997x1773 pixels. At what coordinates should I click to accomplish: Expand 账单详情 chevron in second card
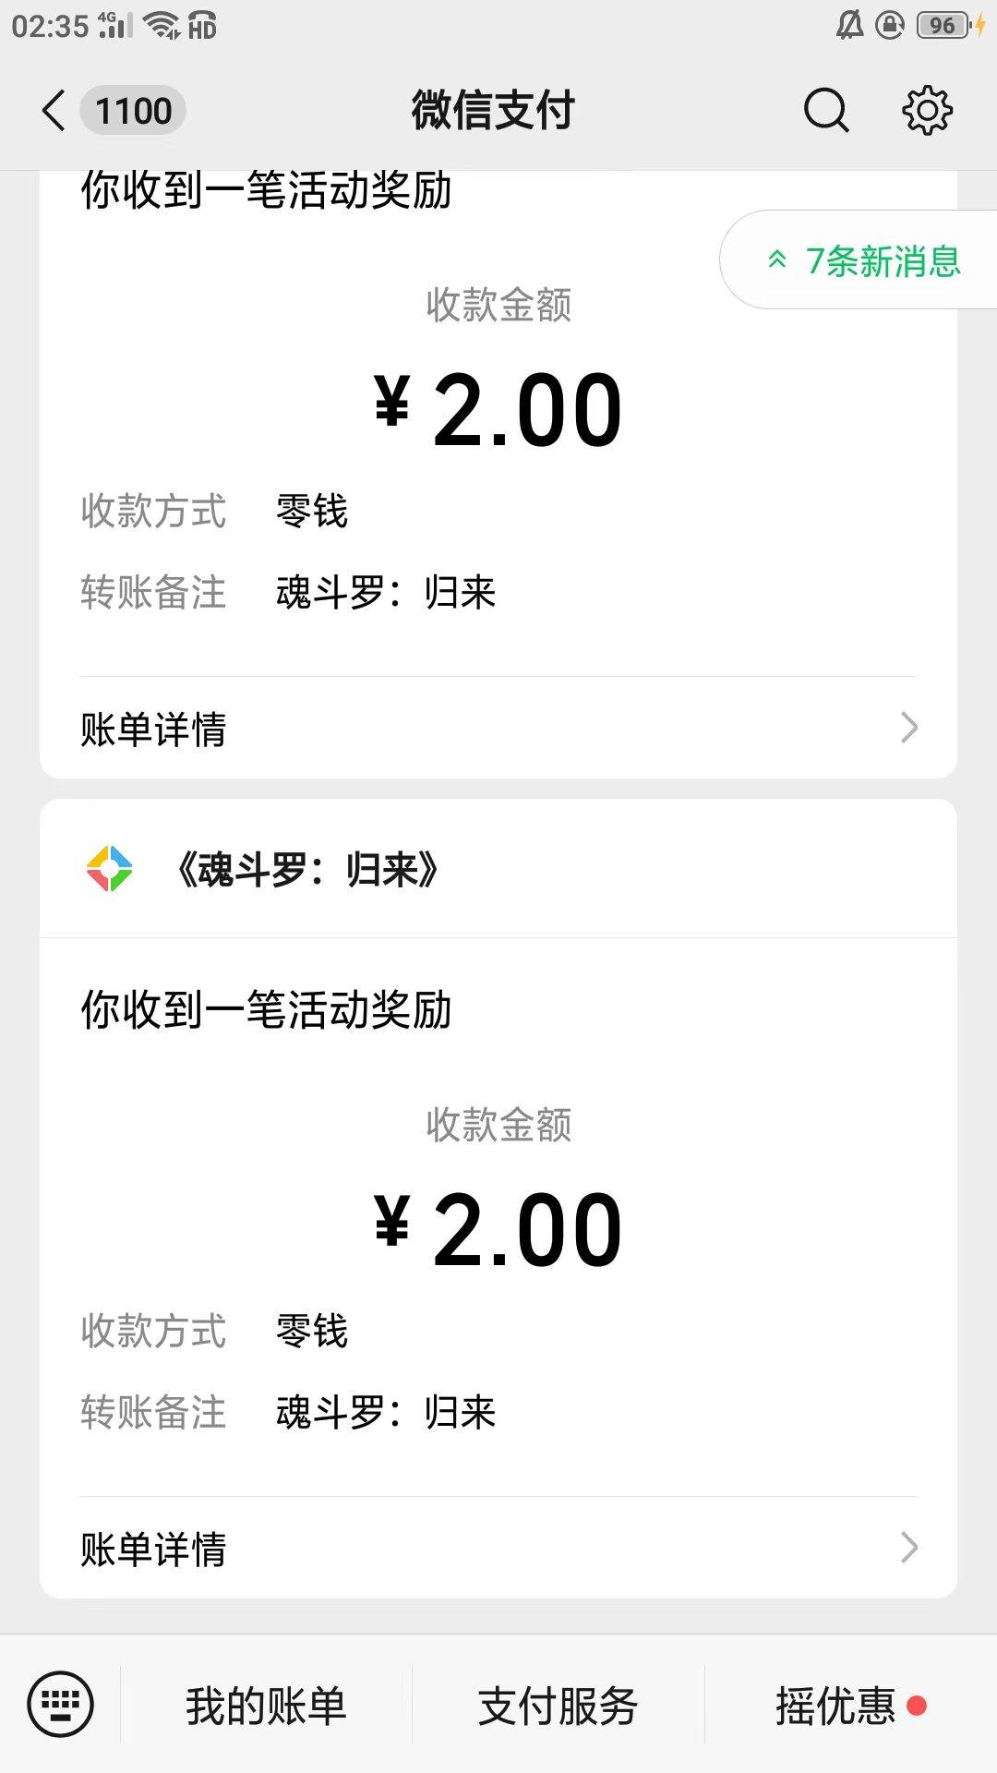(909, 1548)
